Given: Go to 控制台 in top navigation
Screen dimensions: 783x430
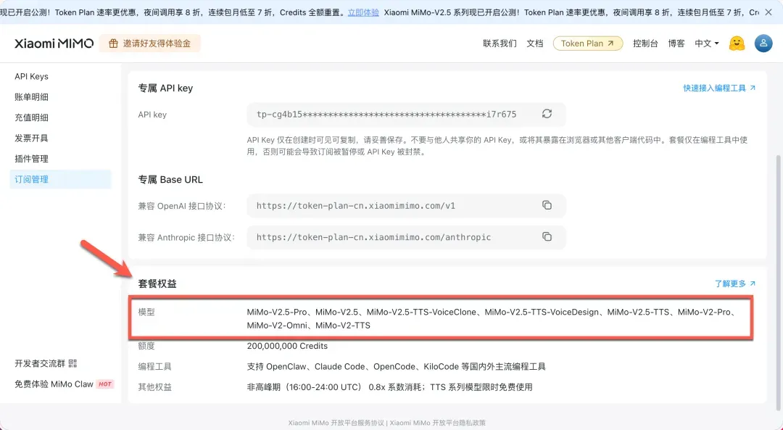Looking at the screenshot, I should pos(645,44).
